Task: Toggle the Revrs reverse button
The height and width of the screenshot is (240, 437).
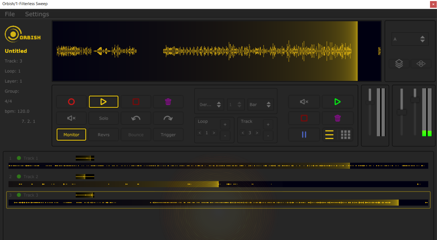Action: click(104, 135)
